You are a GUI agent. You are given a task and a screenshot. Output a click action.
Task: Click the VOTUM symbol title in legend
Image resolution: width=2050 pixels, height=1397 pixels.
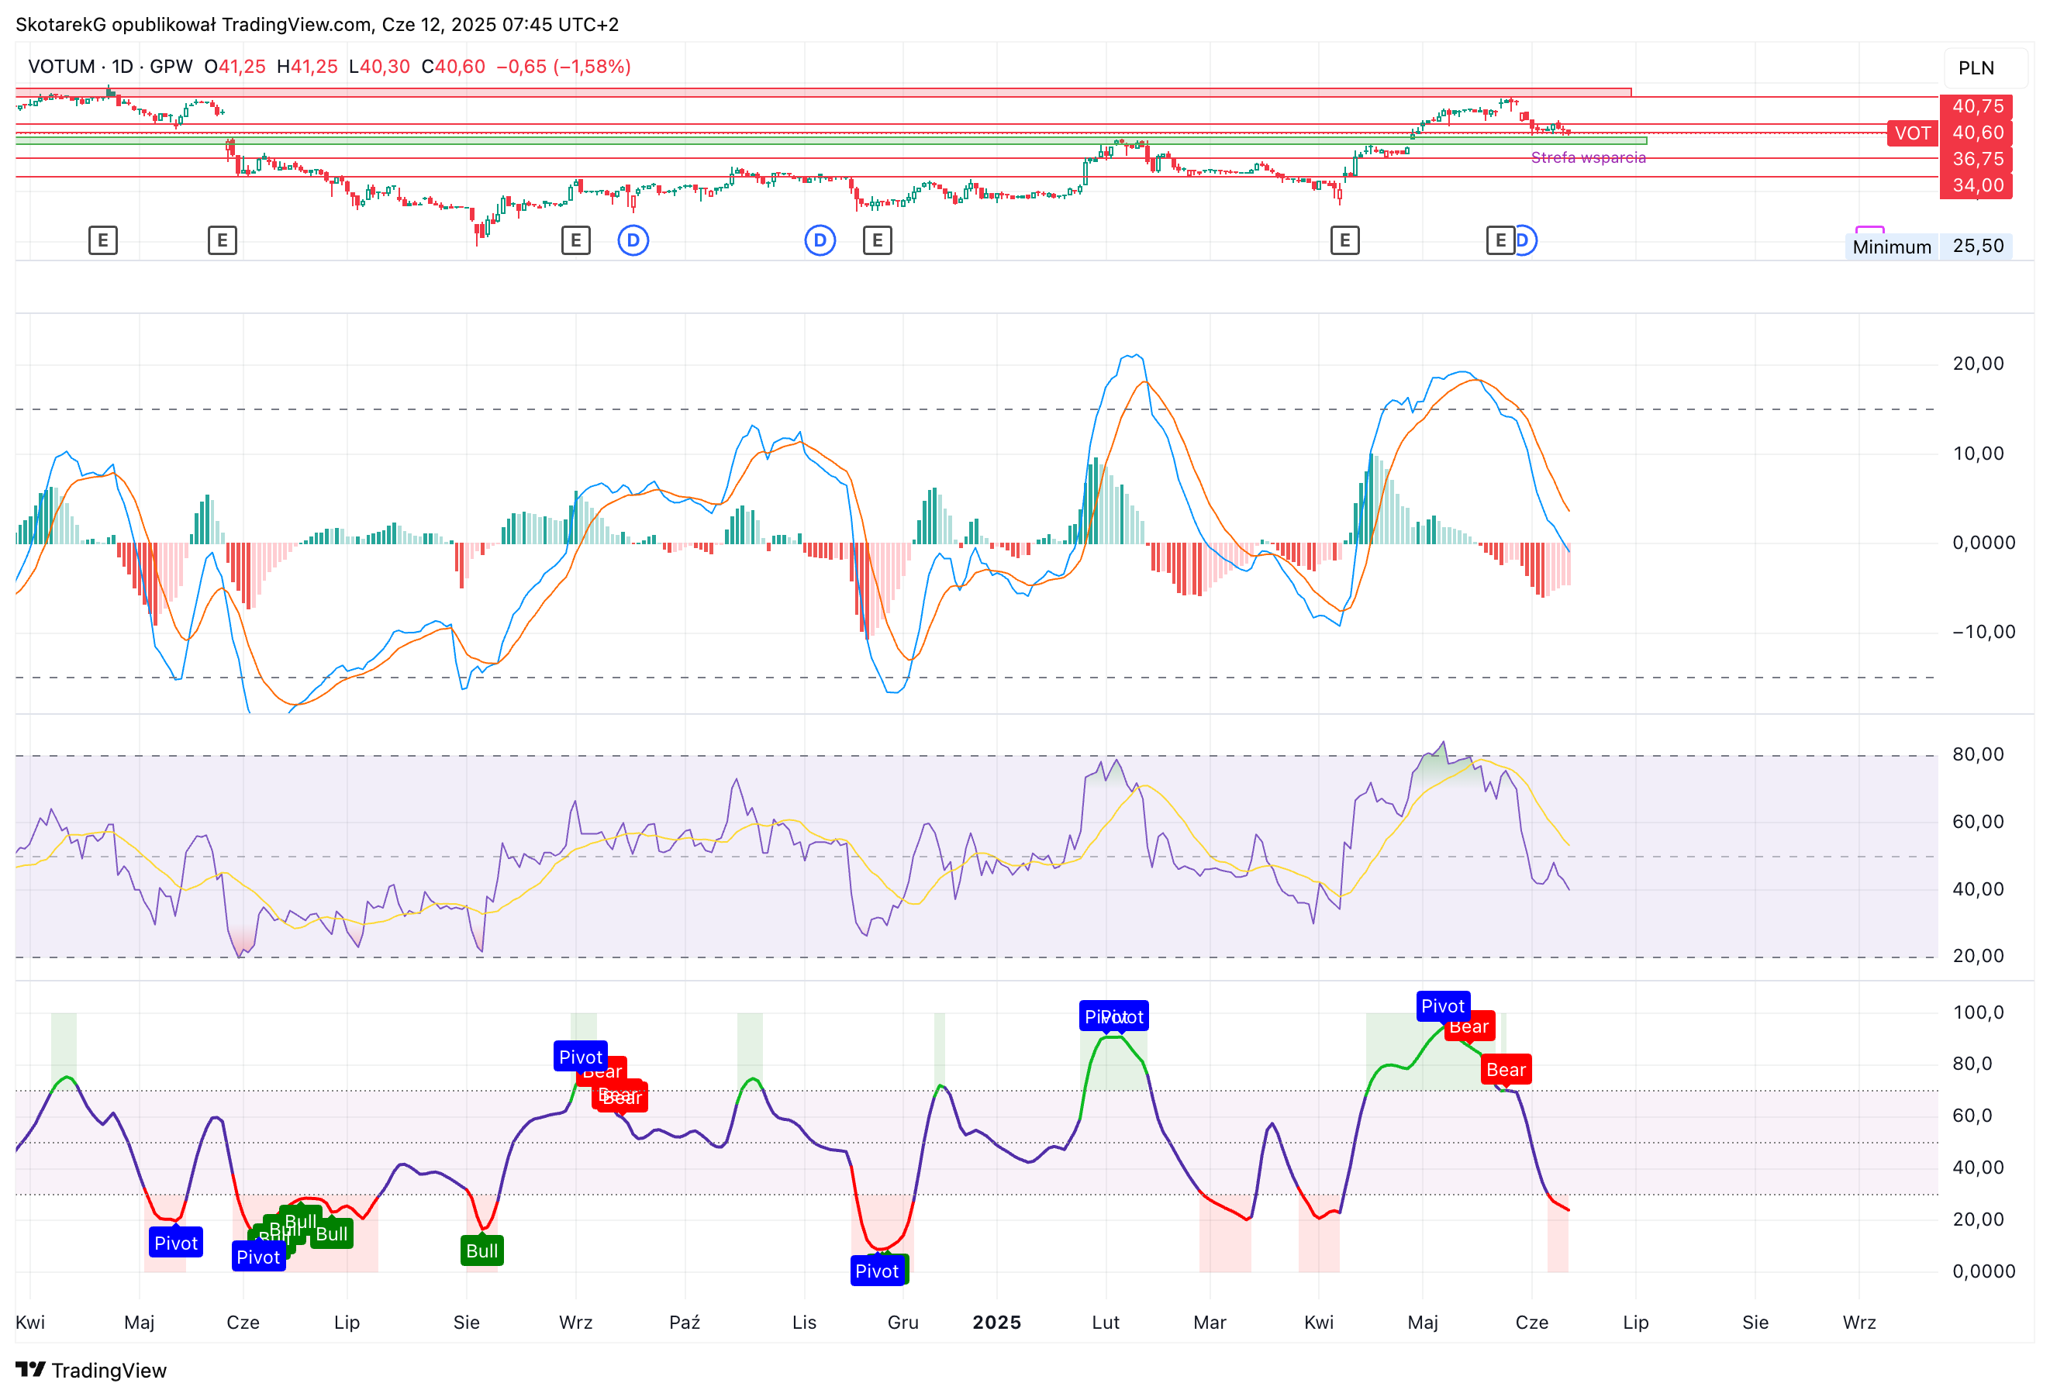click(61, 66)
